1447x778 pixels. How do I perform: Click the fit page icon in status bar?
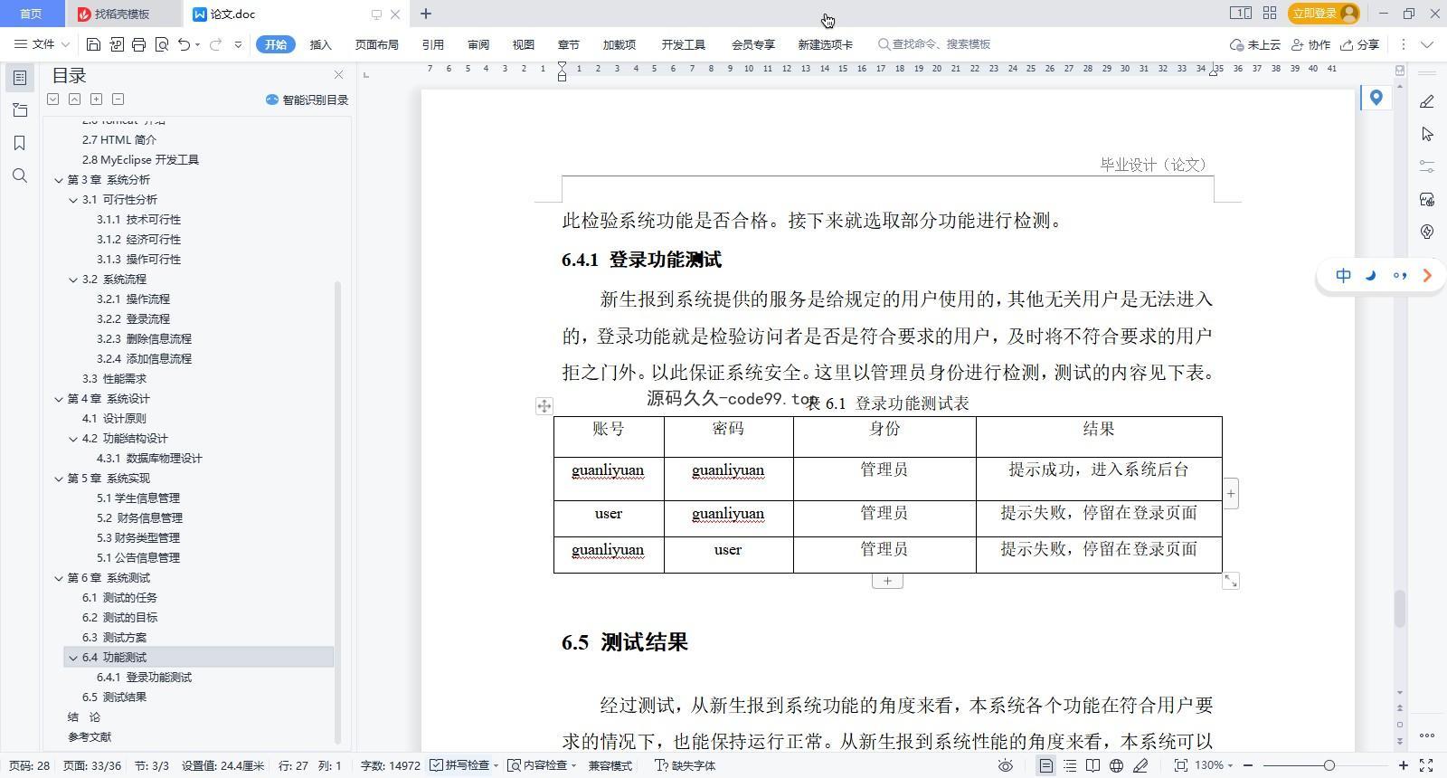(x=1180, y=765)
